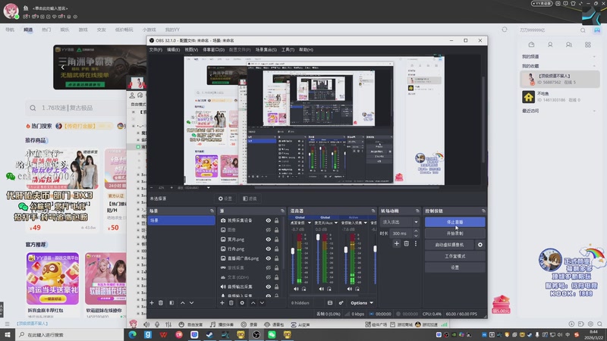The height and width of the screenshot is (341, 607).
Task: Delete selected source with trash icon in Sources panel
Action: click(231, 302)
